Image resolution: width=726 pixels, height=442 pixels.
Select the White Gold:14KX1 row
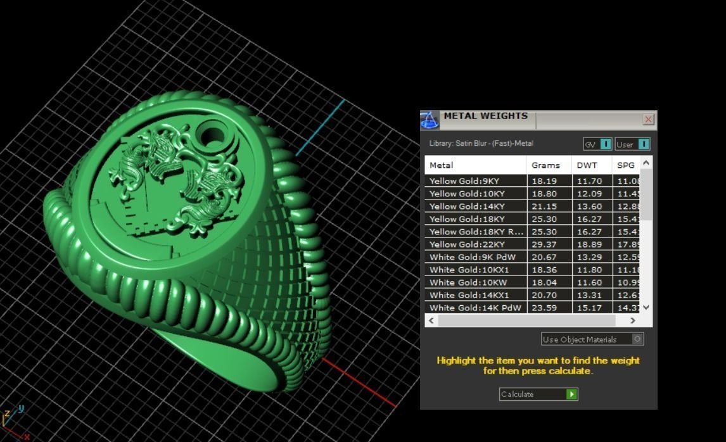click(532, 295)
